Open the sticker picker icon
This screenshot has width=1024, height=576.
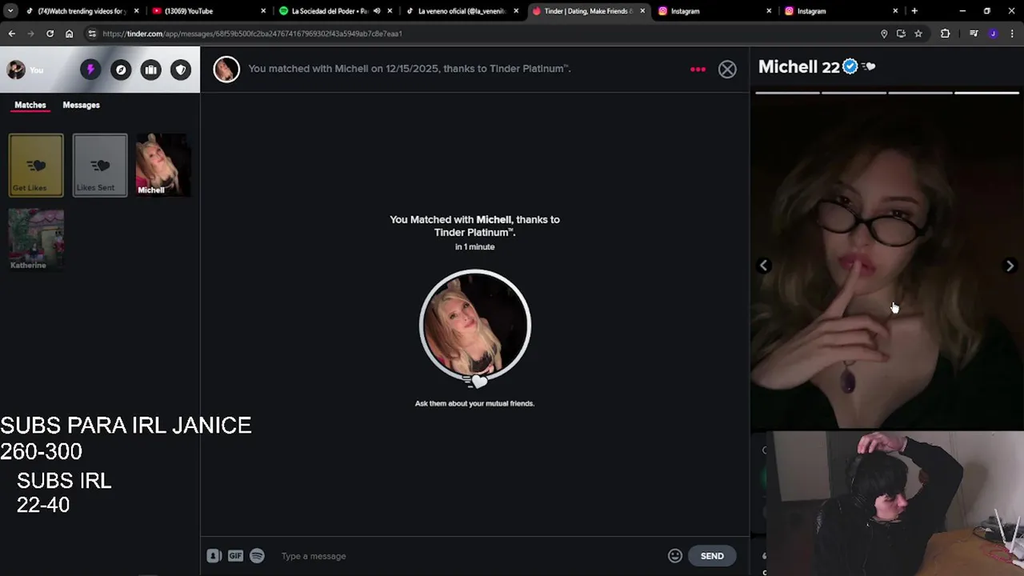point(214,556)
